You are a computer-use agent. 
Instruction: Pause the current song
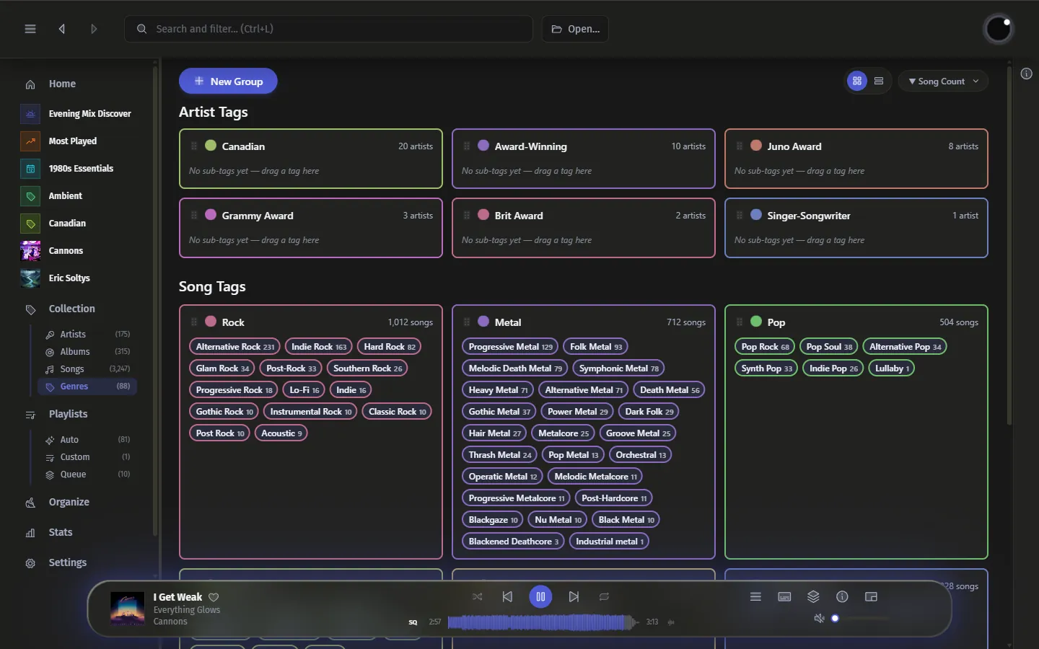click(540, 596)
